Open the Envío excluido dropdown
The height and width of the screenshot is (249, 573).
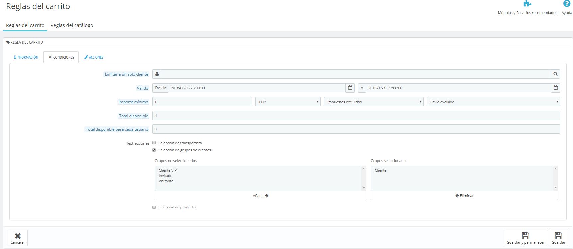(493, 102)
